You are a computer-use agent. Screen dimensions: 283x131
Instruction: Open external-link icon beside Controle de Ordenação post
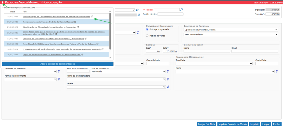point(86,38)
